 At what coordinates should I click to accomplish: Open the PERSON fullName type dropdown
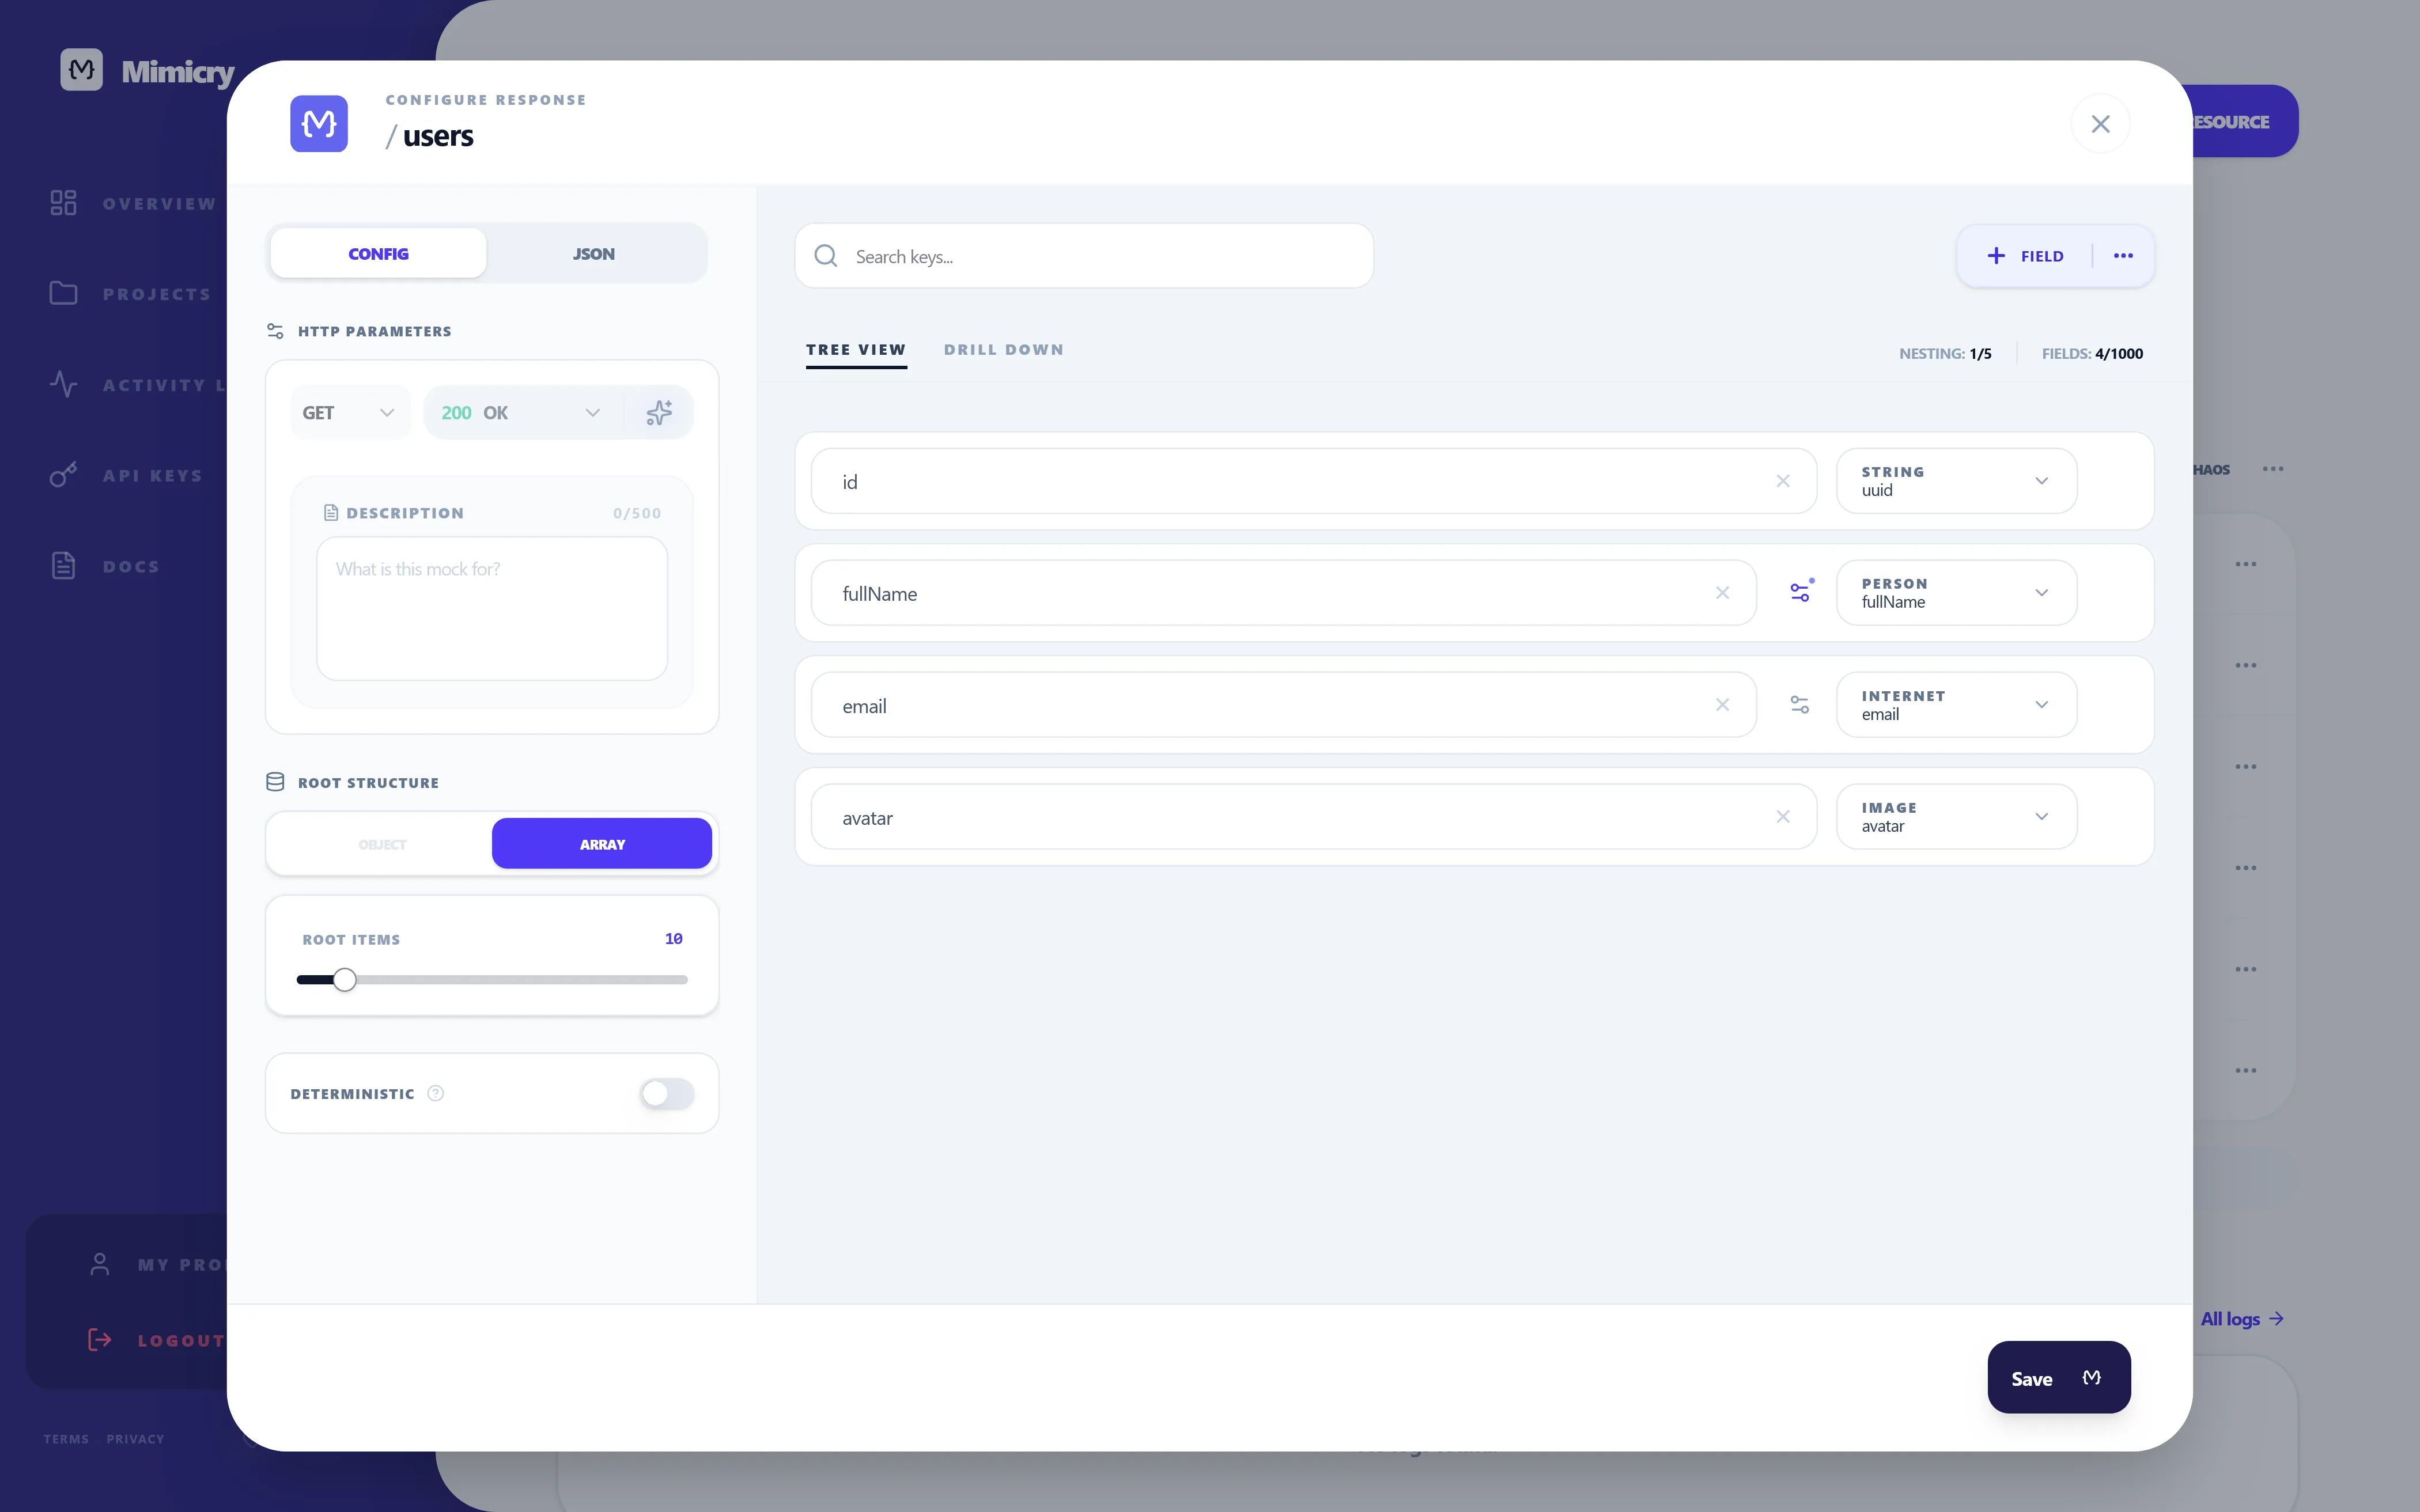coord(1956,593)
